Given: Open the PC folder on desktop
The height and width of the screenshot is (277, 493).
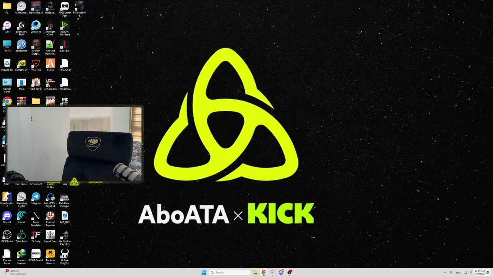Looking at the screenshot, I should click(7, 8).
